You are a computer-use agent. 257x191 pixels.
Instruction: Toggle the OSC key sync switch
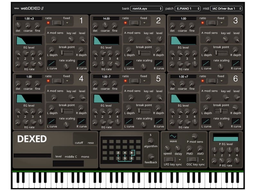(x=193, y=159)
